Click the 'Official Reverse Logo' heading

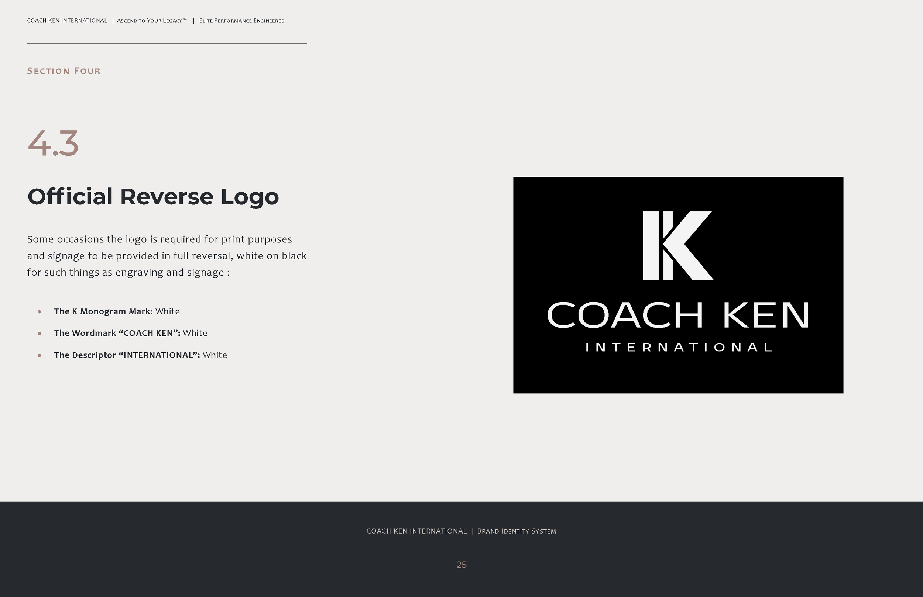(153, 197)
